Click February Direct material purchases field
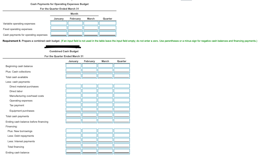This screenshot has height=155, width=262. coord(89,86)
